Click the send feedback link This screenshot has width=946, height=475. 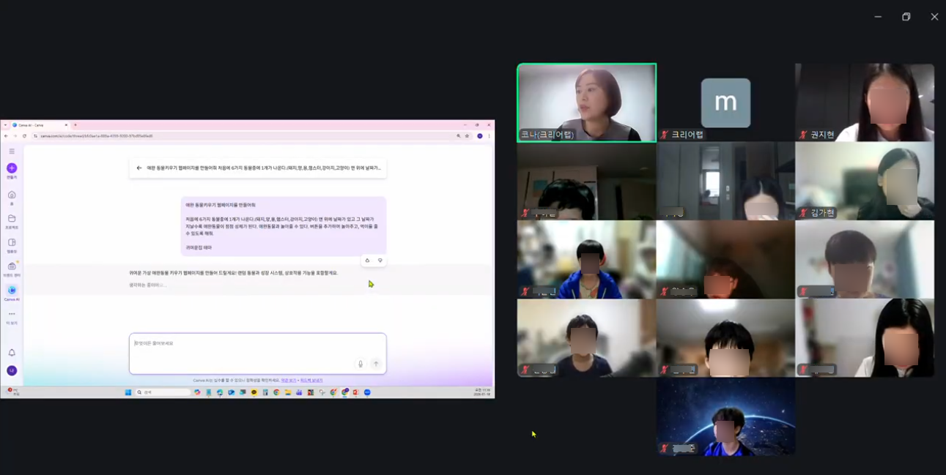[x=311, y=381]
